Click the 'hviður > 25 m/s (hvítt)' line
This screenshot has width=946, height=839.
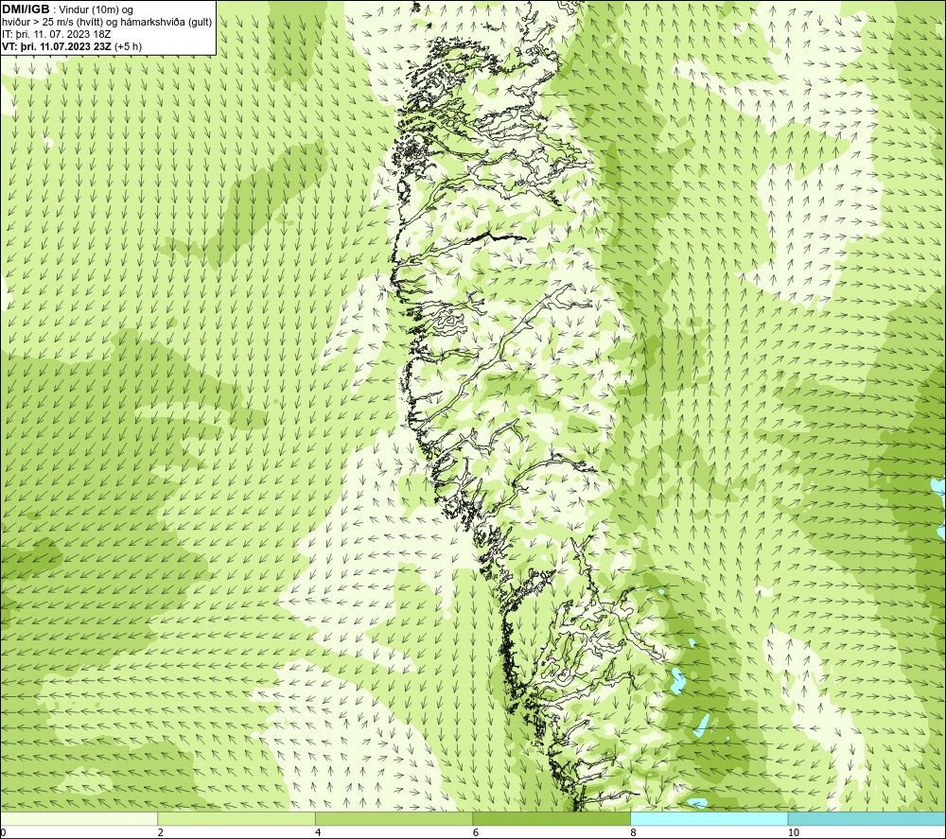coord(107,22)
